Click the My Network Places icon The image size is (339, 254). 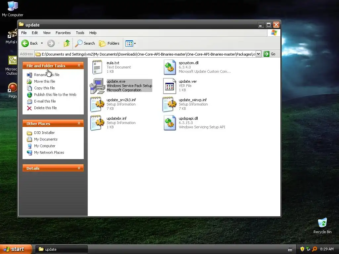click(29, 152)
